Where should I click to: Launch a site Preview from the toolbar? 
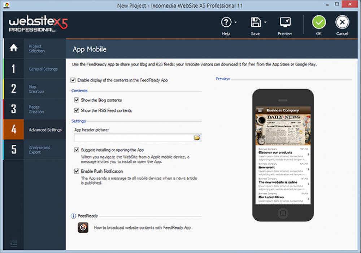284,22
